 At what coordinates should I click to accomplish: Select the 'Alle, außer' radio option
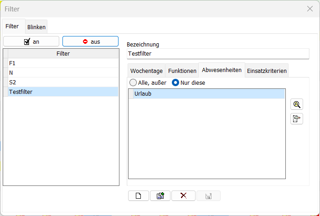pos(133,83)
